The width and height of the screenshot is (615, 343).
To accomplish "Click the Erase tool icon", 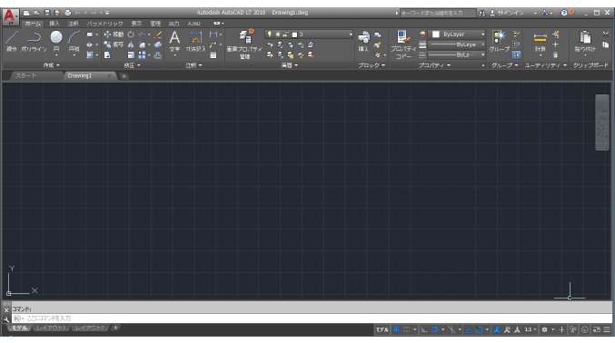I will point(158,34).
